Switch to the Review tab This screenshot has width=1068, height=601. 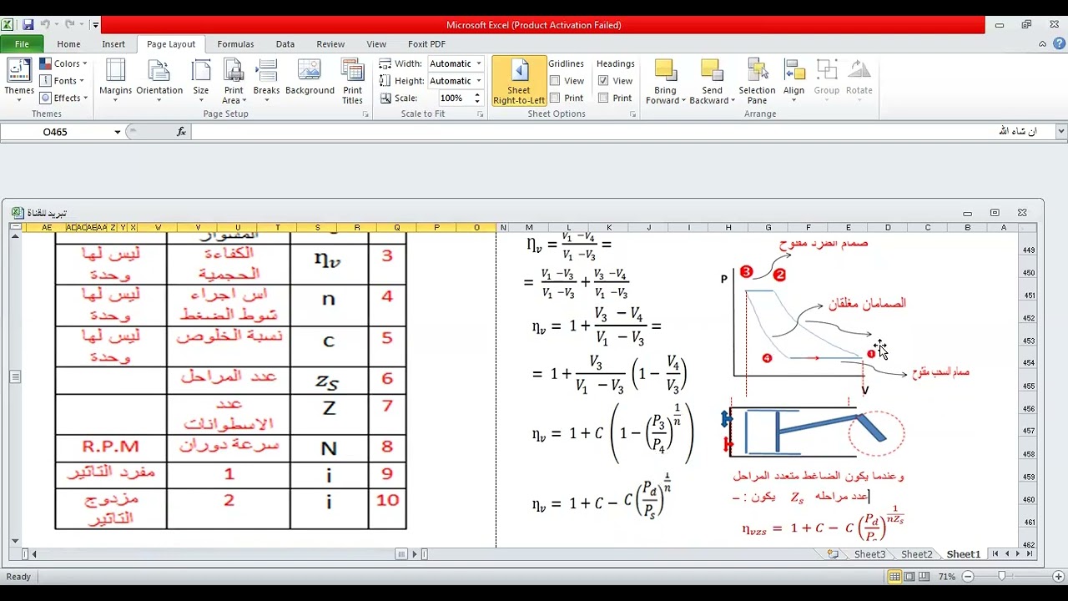(x=330, y=44)
